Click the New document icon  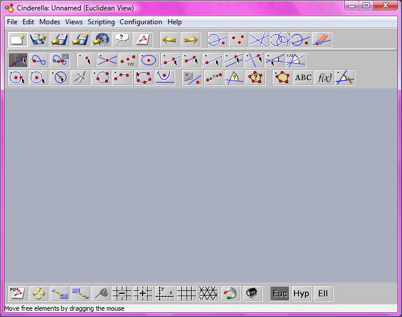pyautogui.click(x=17, y=39)
